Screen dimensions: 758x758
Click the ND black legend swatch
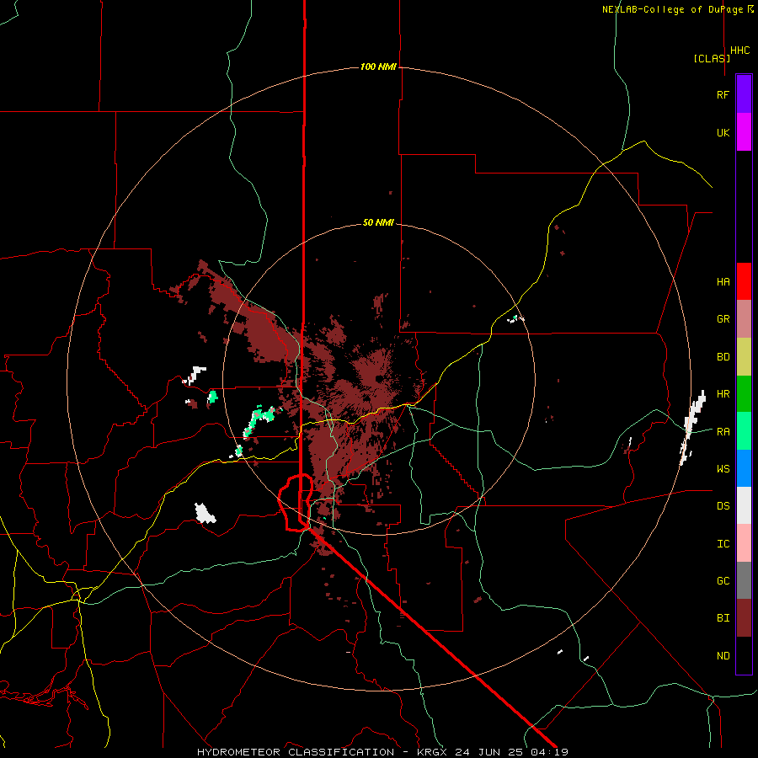[744, 655]
